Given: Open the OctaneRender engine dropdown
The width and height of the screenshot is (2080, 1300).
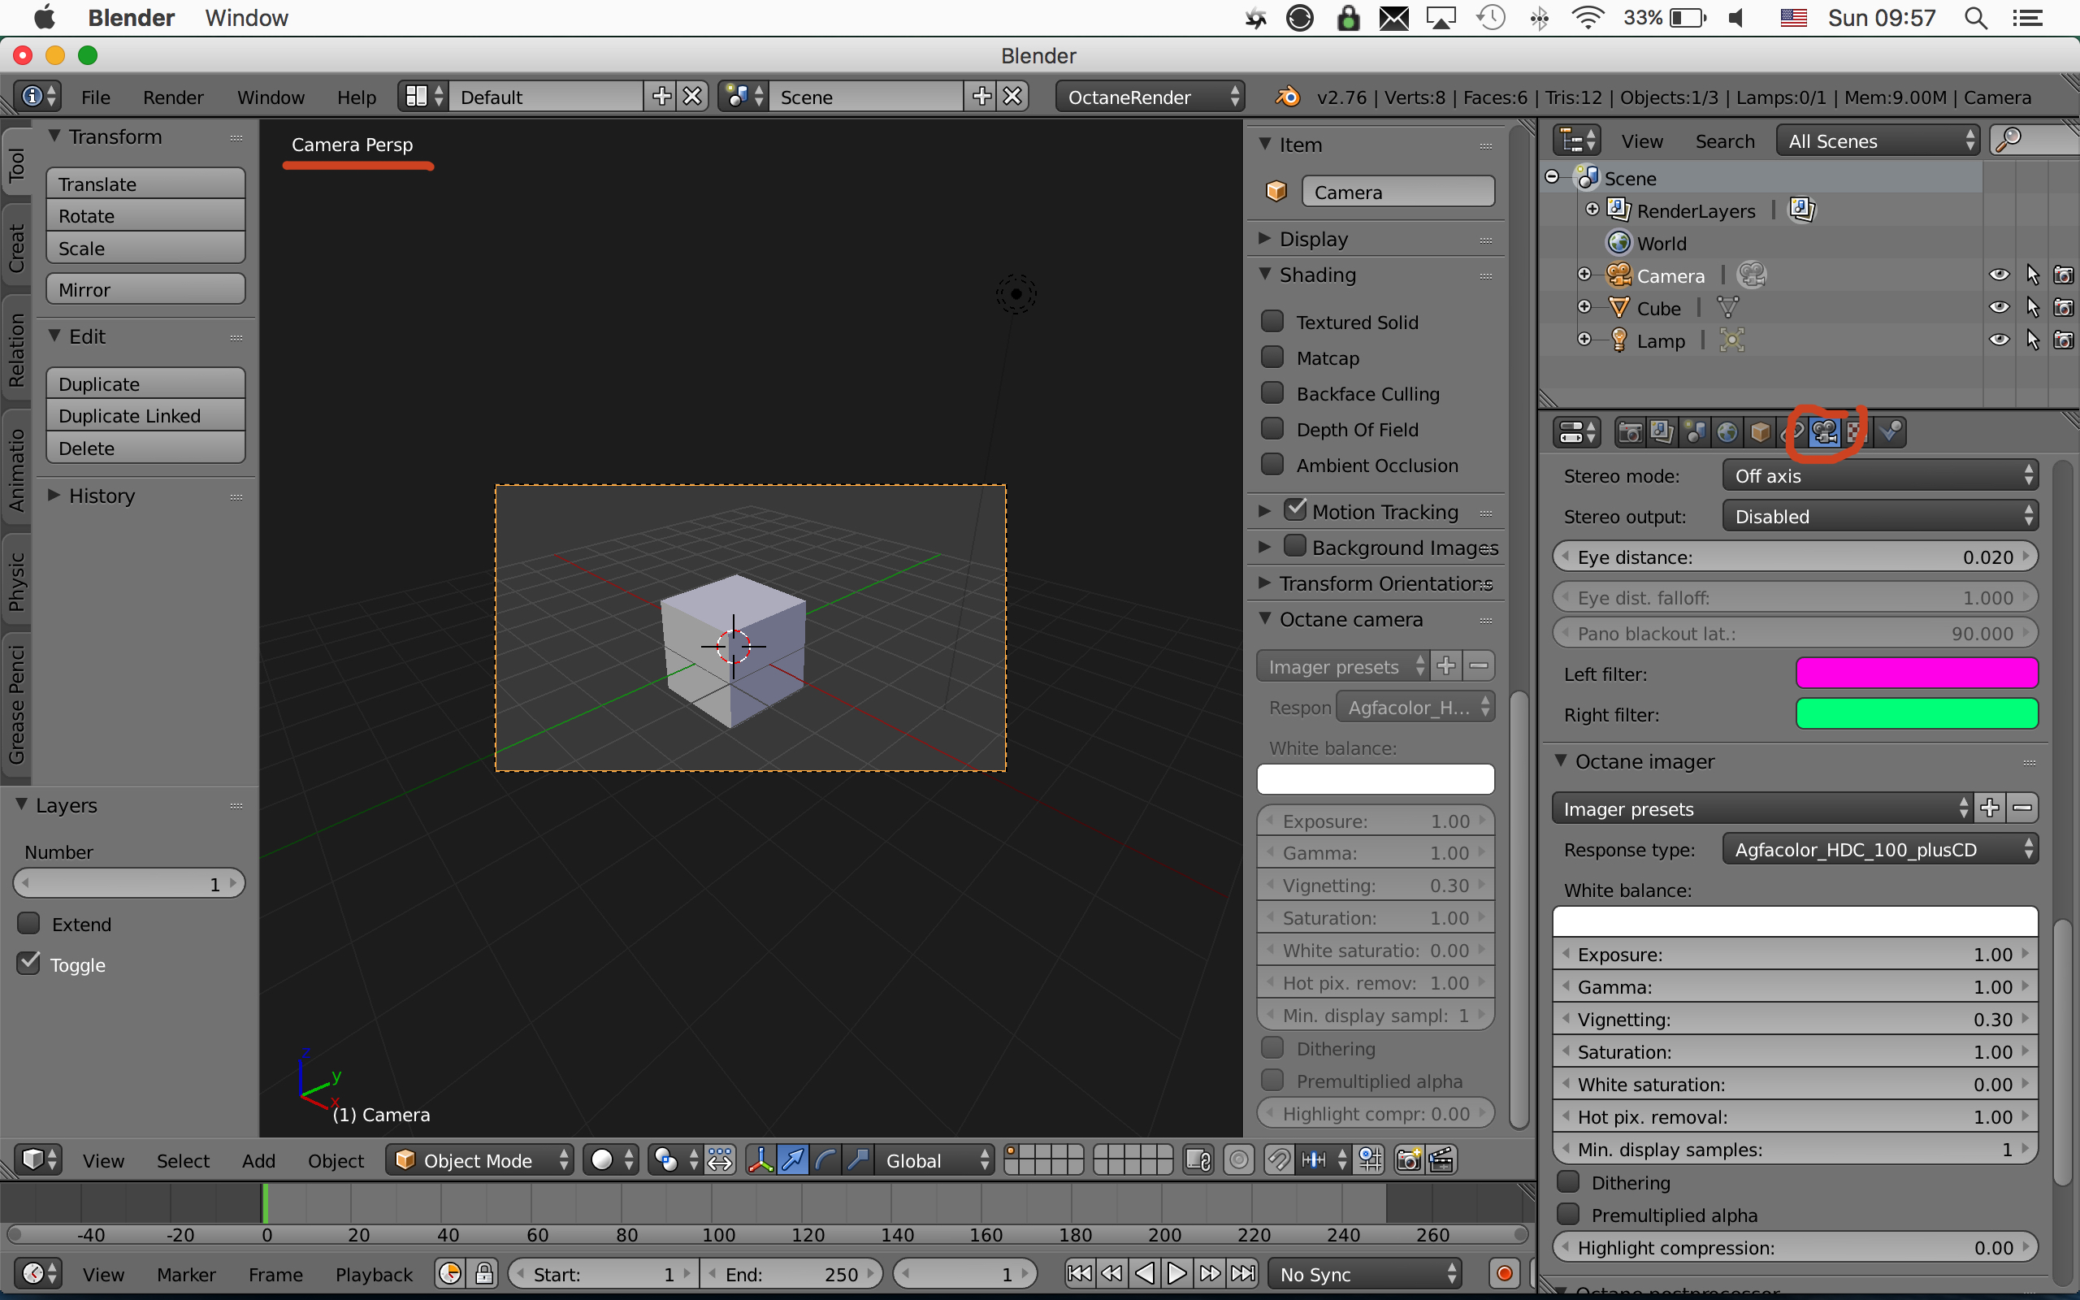Looking at the screenshot, I should (1150, 97).
